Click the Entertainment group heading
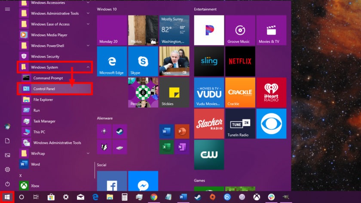This screenshot has width=361, height=203. (x=205, y=9)
